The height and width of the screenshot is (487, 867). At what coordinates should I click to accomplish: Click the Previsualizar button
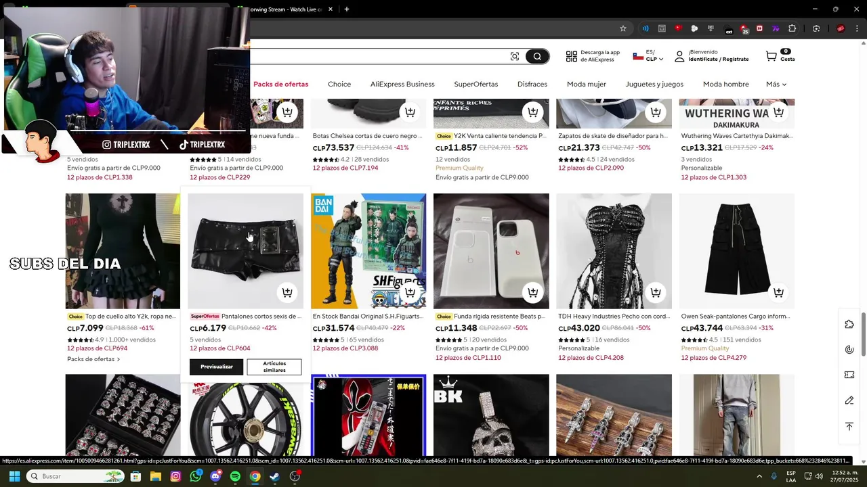pyautogui.click(x=217, y=367)
